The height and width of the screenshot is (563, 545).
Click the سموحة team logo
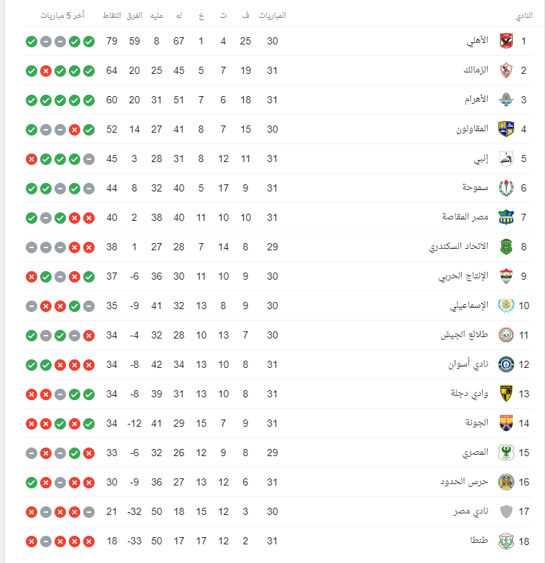point(506,188)
